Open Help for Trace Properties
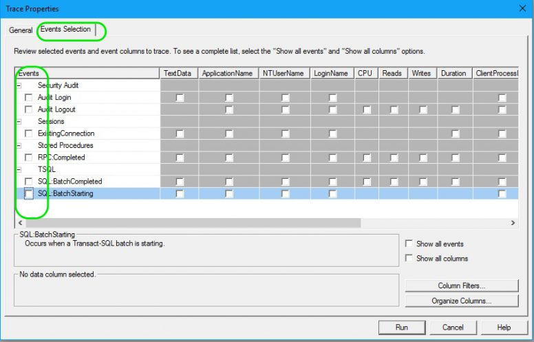 504,328
